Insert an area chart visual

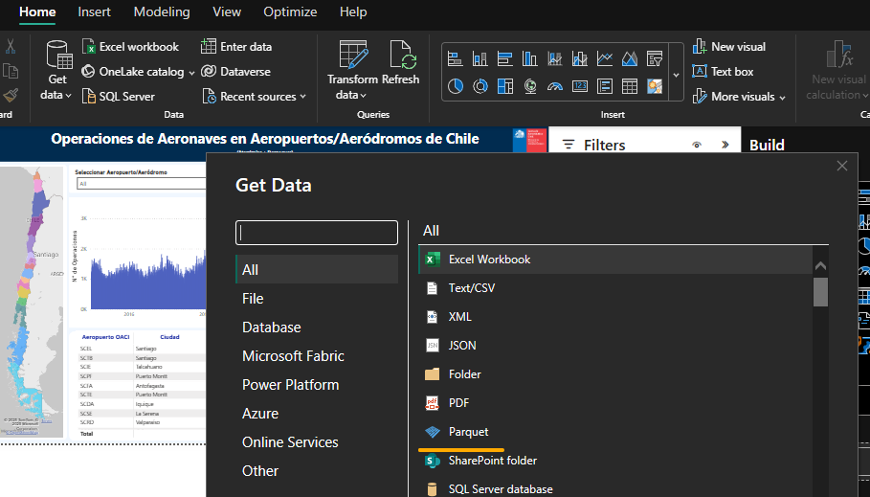pos(630,58)
